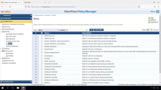Image resolution: width=161 pixels, height=90 pixels.
Task: Reload the page in browser
Action: coord(10,7)
